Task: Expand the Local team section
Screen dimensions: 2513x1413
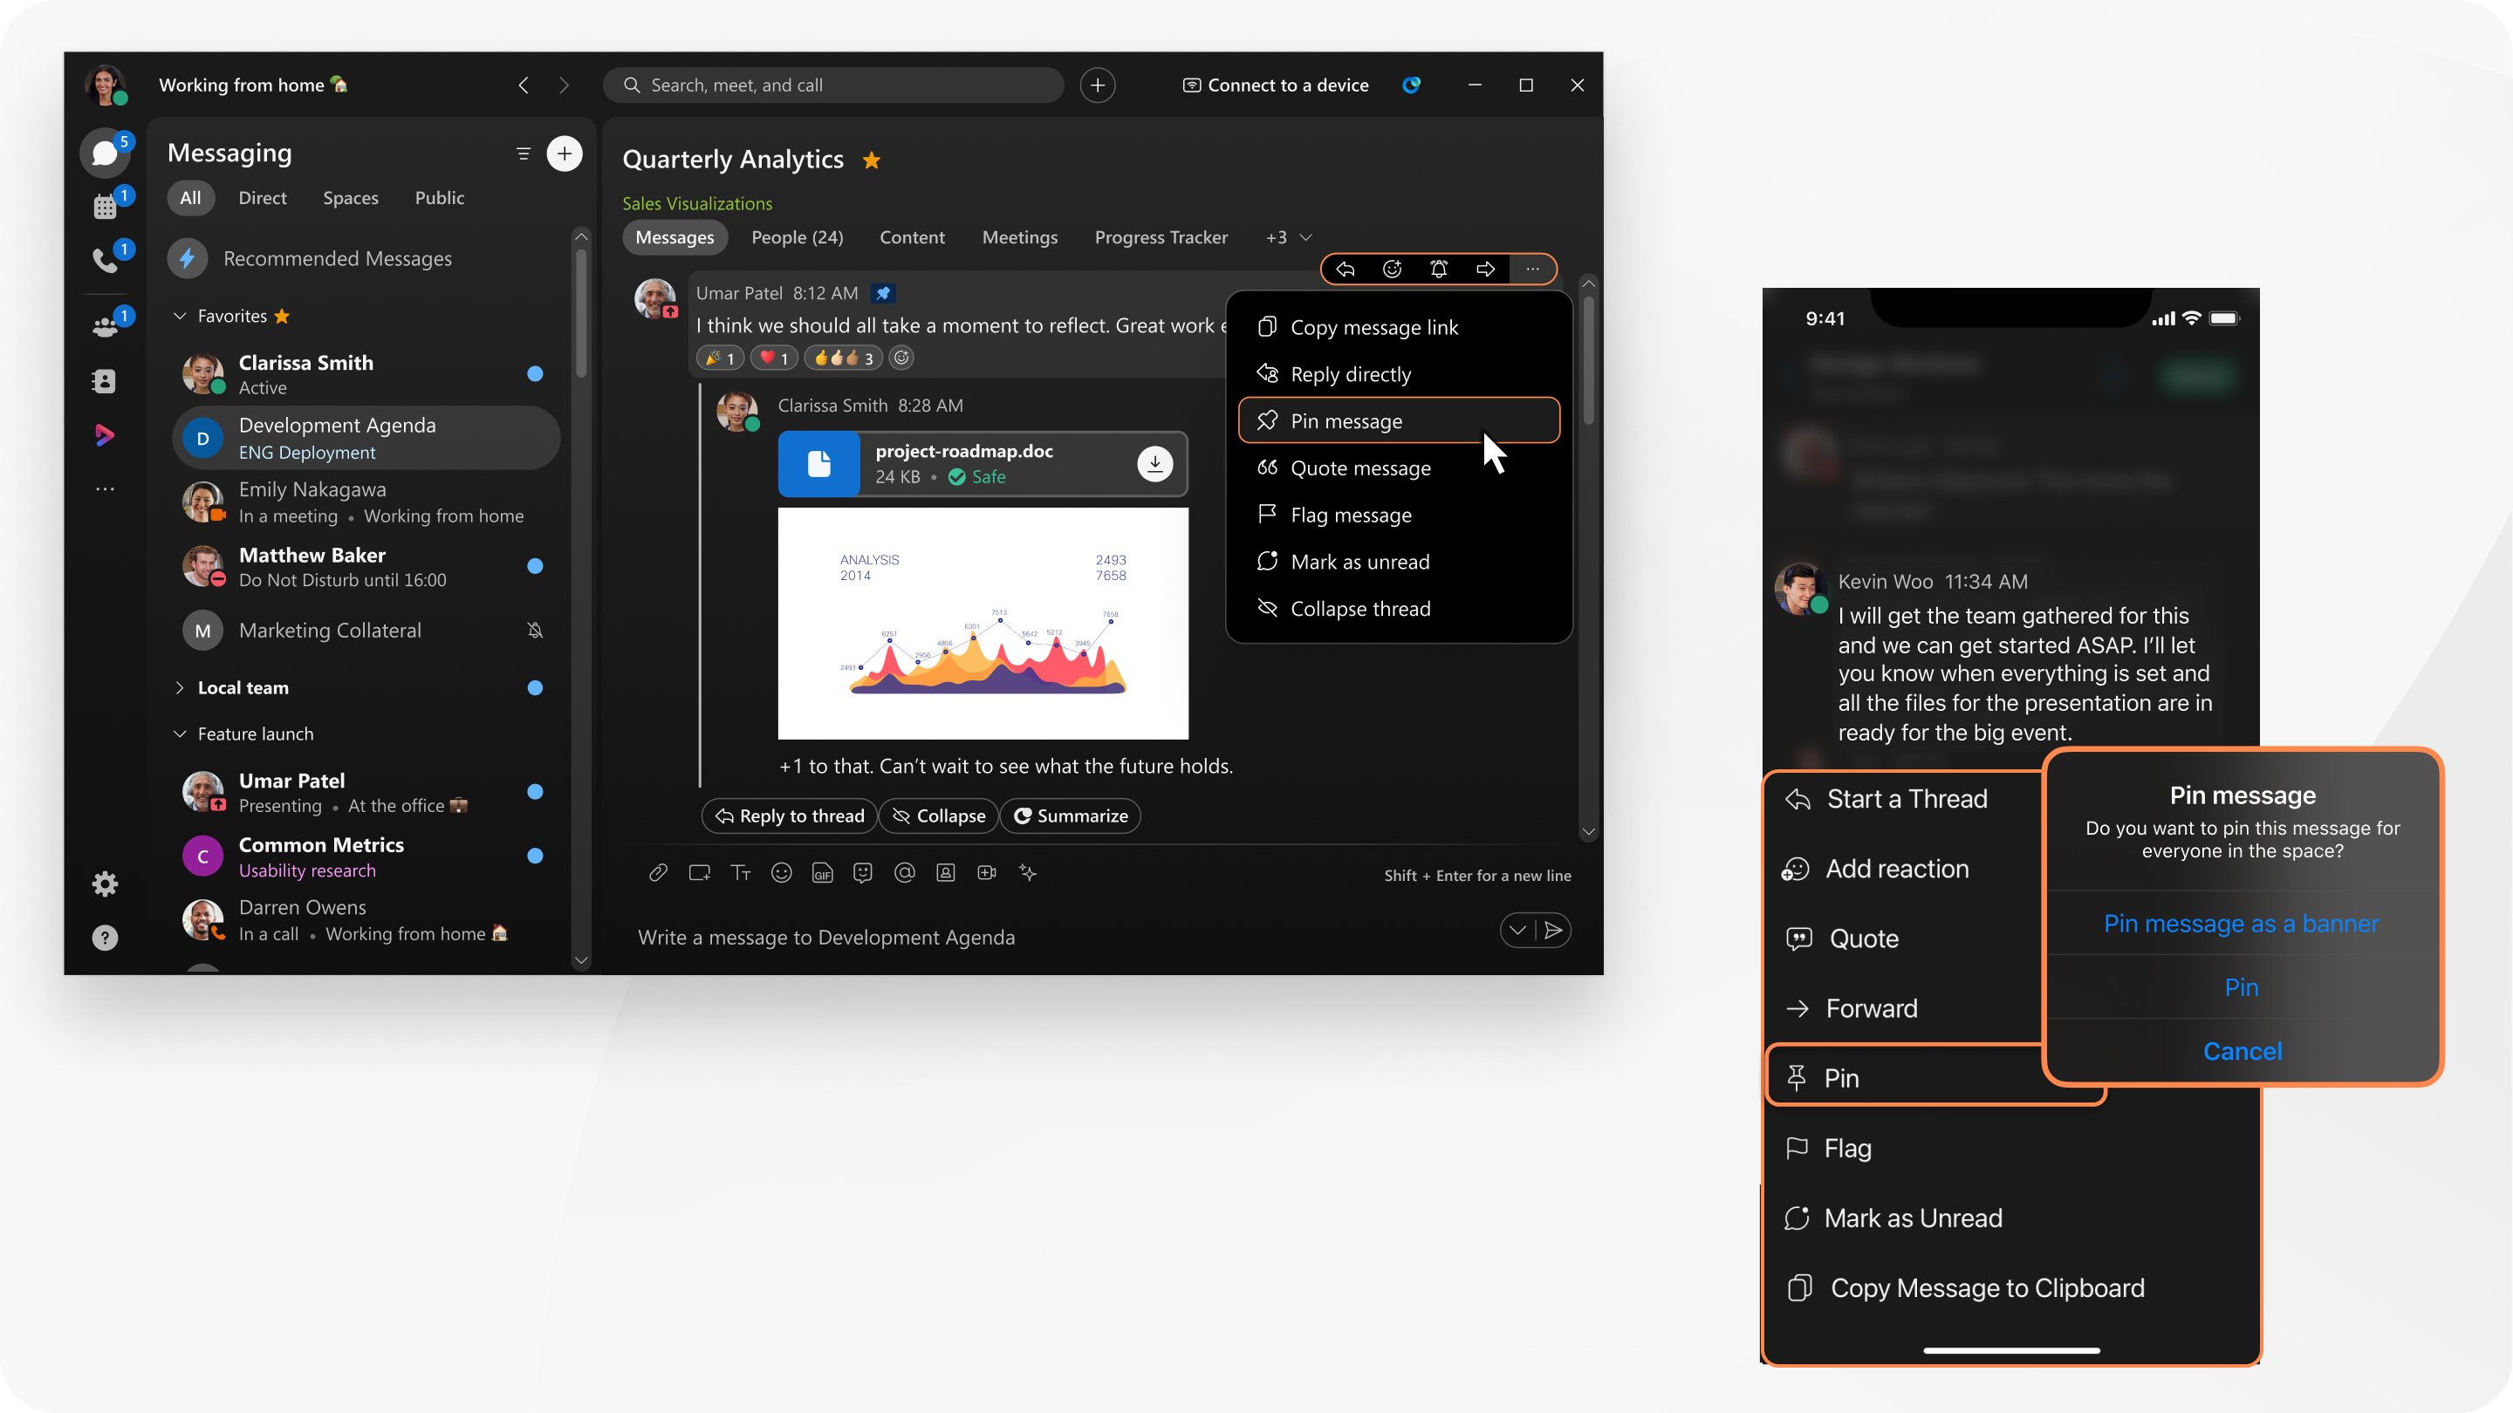Action: coord(180,688)
